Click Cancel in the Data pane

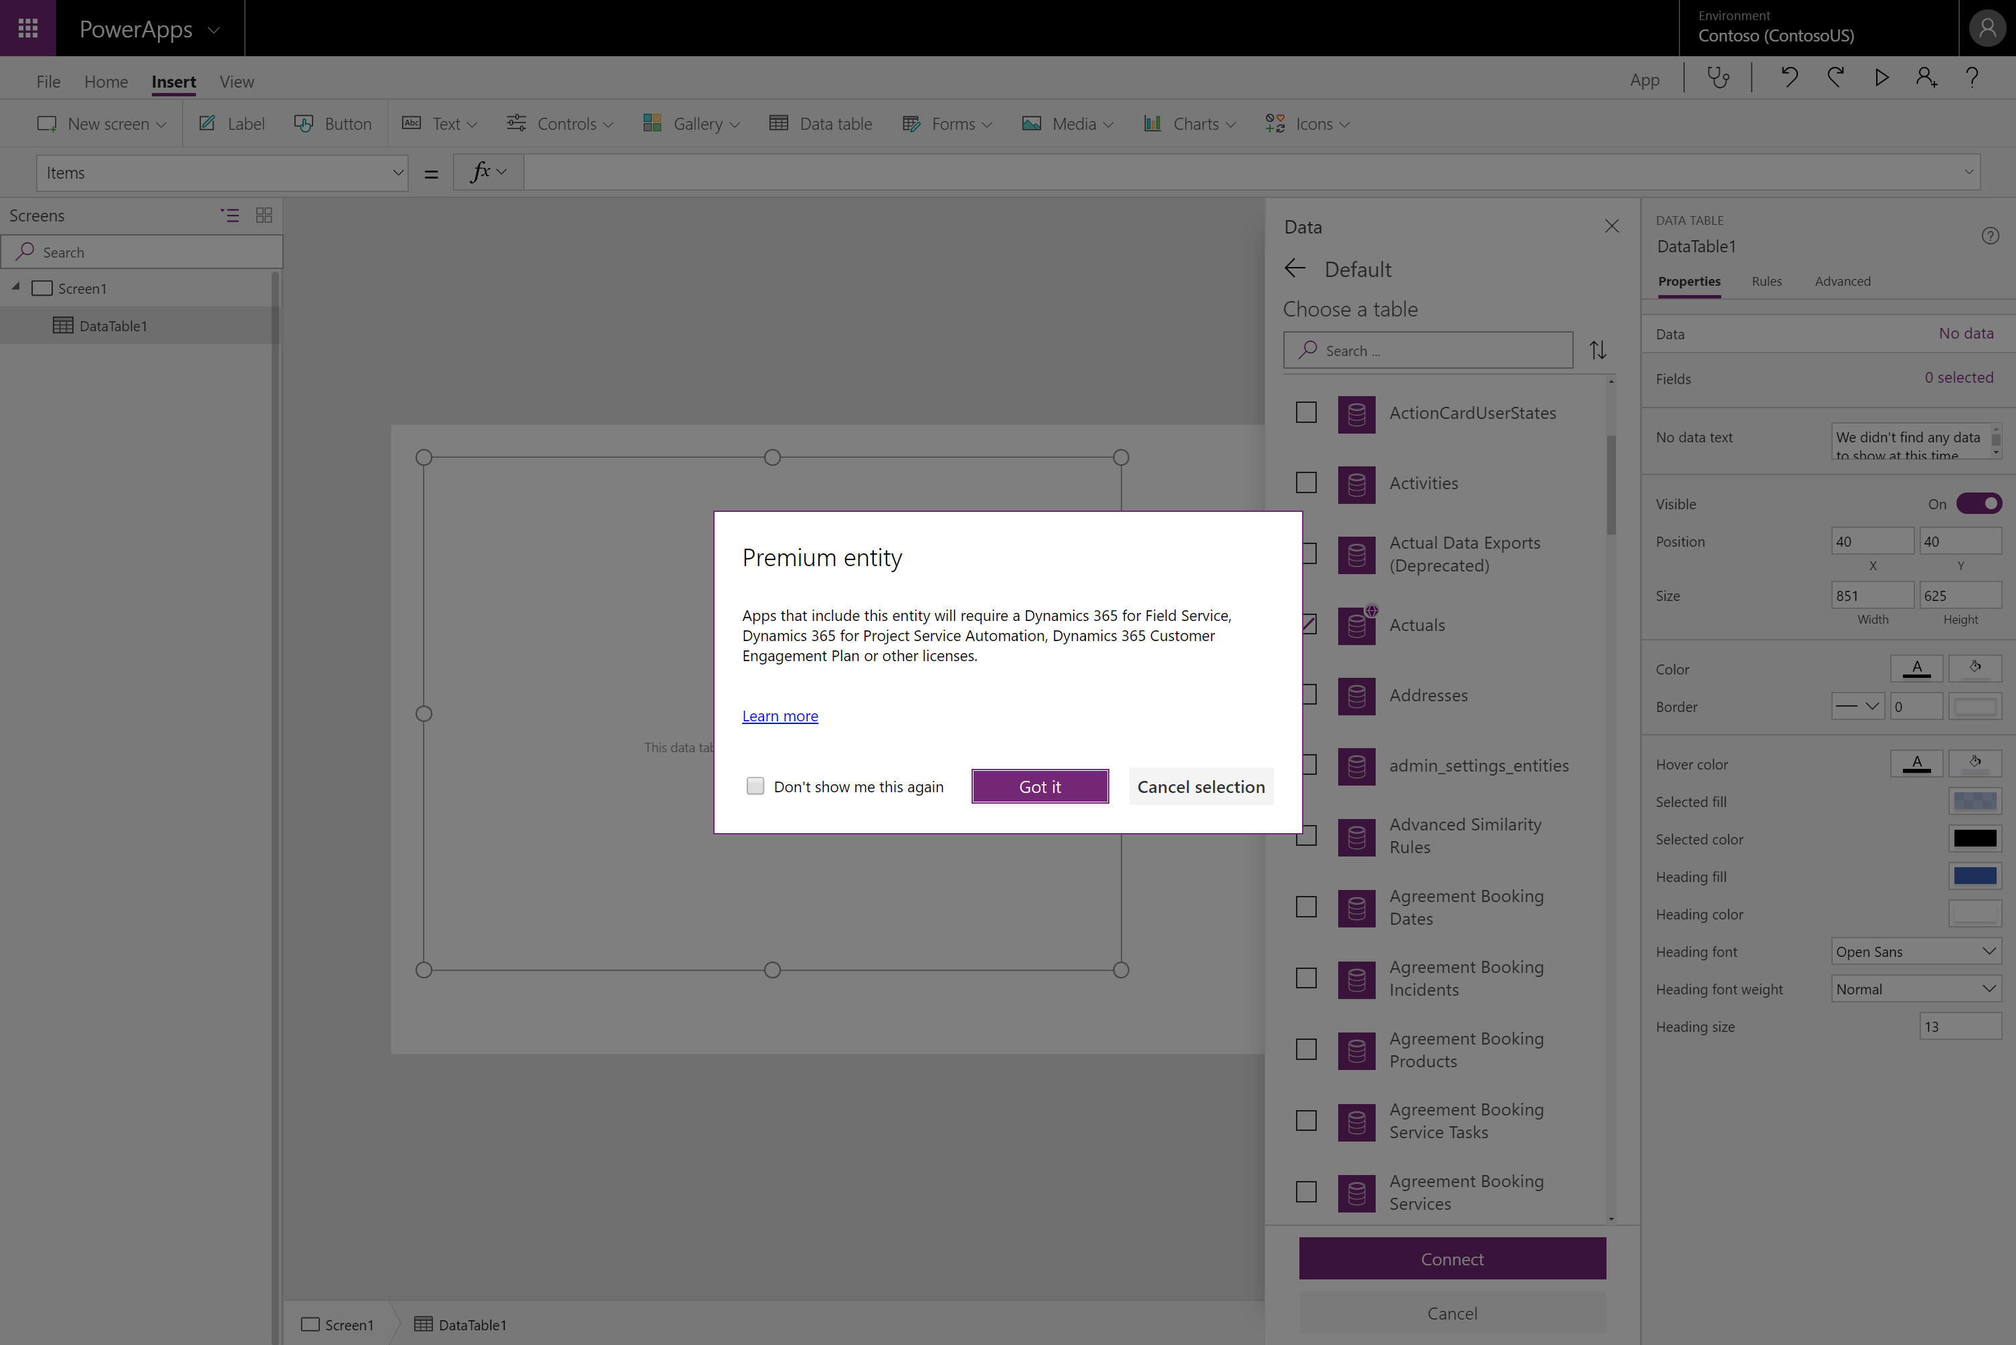pos(1452,1312)
